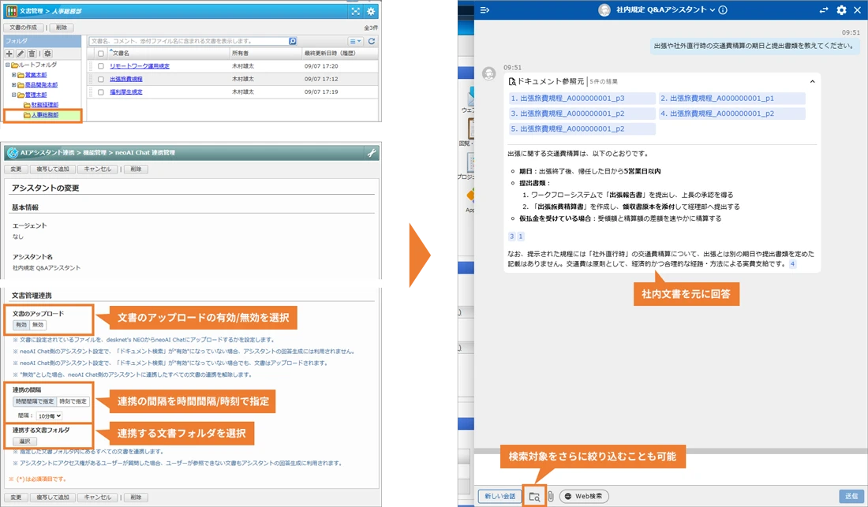Click the 文書の作成 button
The width and height of the screenshot is (868, 507).
coord(23,28)
